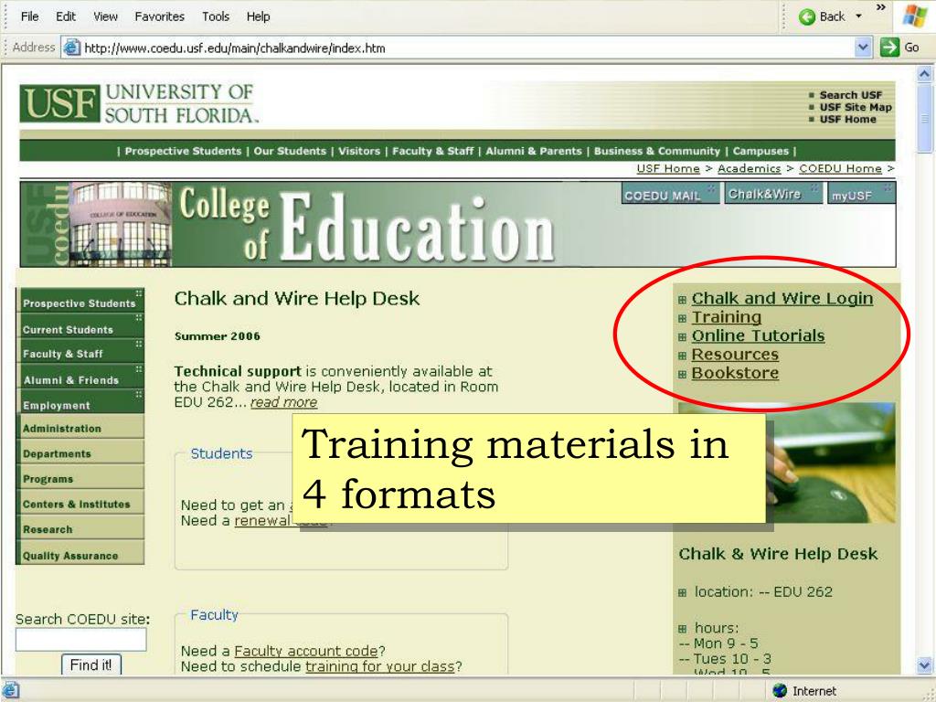Open the Online Tutorials link

tap(758, 335)
